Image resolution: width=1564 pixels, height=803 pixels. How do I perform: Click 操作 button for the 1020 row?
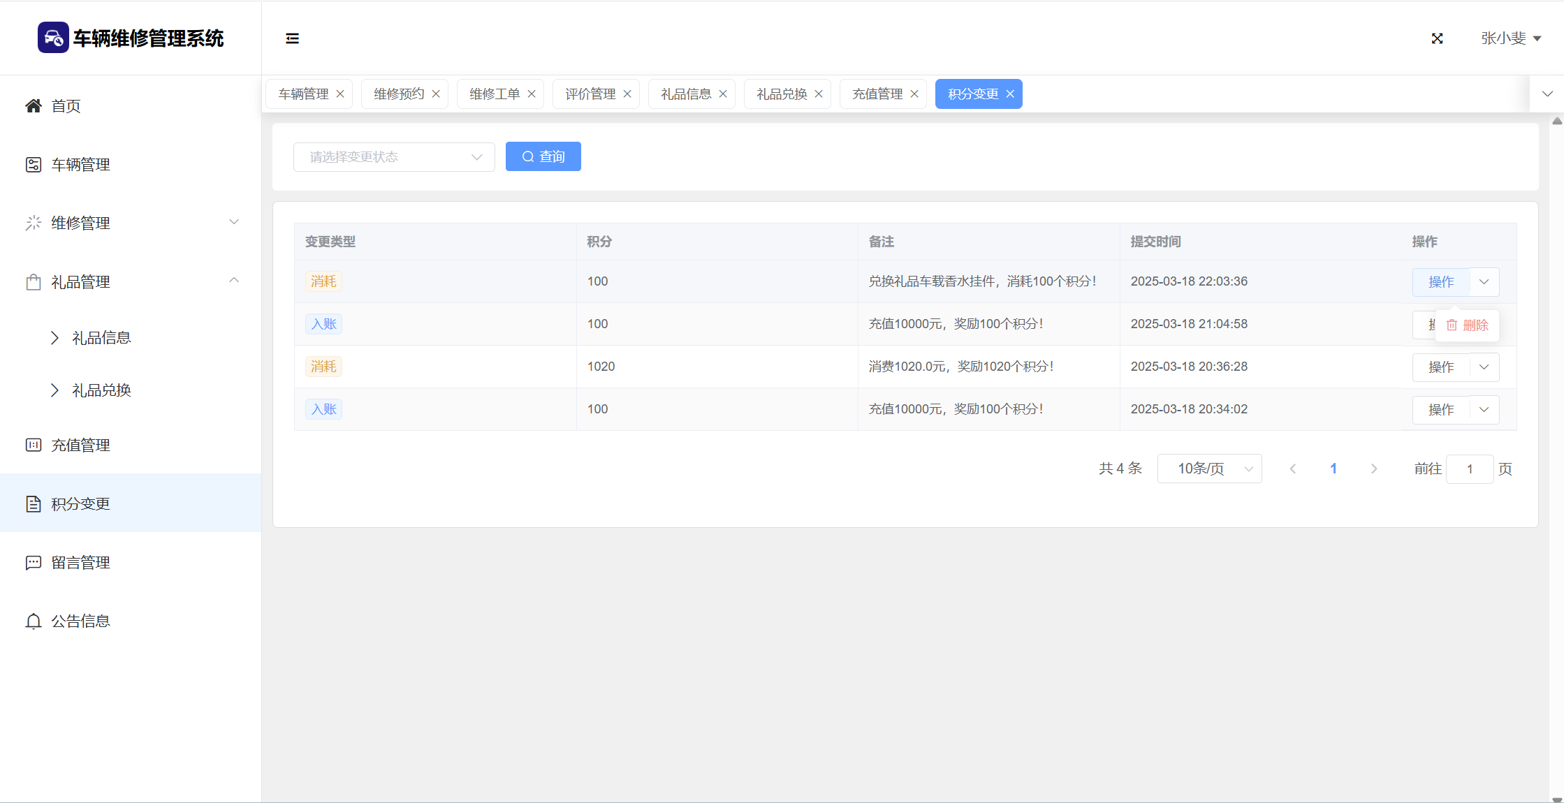(x=1440, y=367)
